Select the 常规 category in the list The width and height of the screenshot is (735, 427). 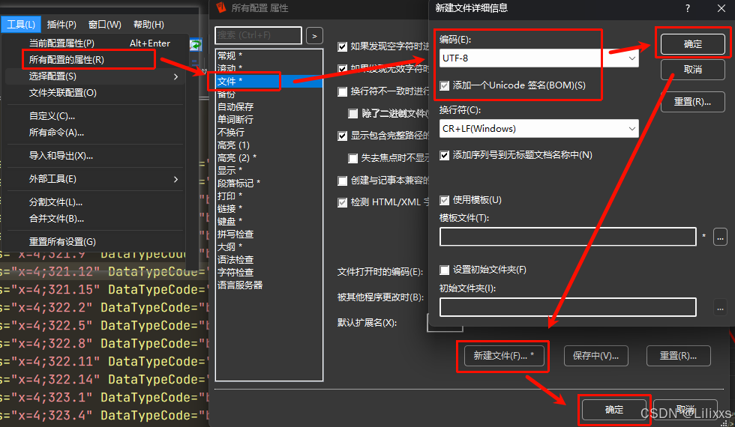[x=269, y=55]
